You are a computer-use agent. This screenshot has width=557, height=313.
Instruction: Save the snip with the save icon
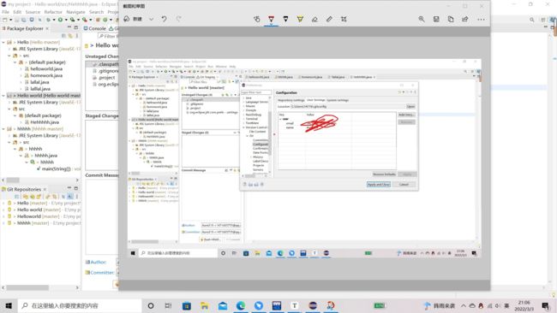(436, 19)
